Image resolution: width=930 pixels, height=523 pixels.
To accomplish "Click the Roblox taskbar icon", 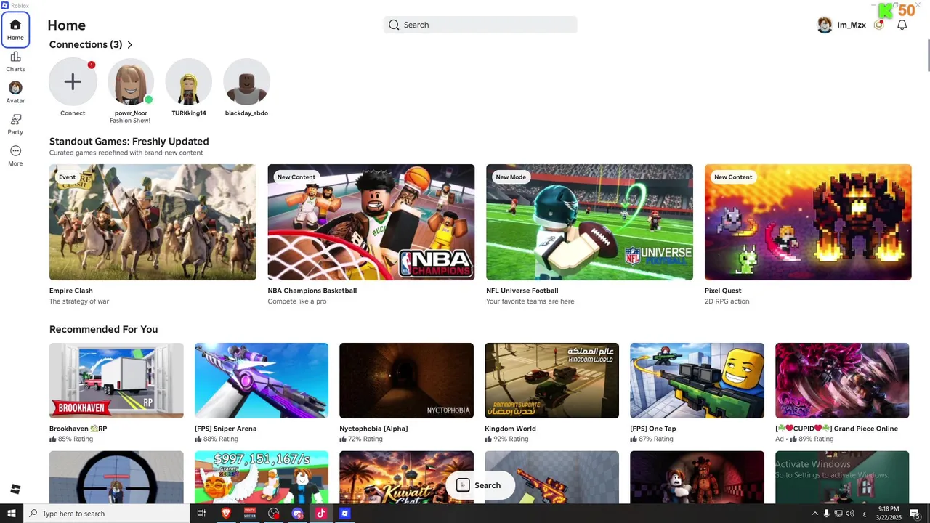I will tap(344, 514).
